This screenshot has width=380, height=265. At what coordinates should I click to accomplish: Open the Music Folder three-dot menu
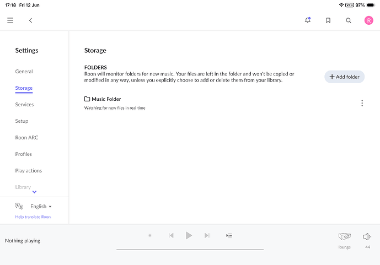click(362, 103)
